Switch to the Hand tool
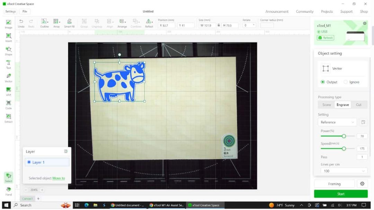The height and width of the screenshot is (210, 374). pyautogui.click(x=8, y=190)
